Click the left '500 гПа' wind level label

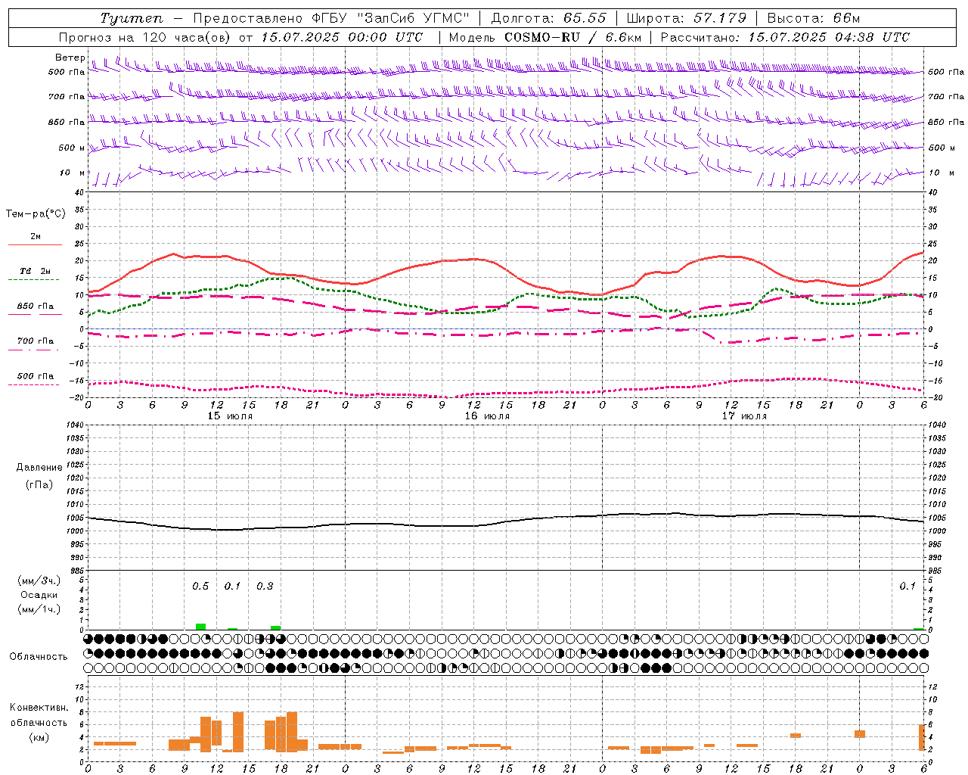(x=67, y=73)
